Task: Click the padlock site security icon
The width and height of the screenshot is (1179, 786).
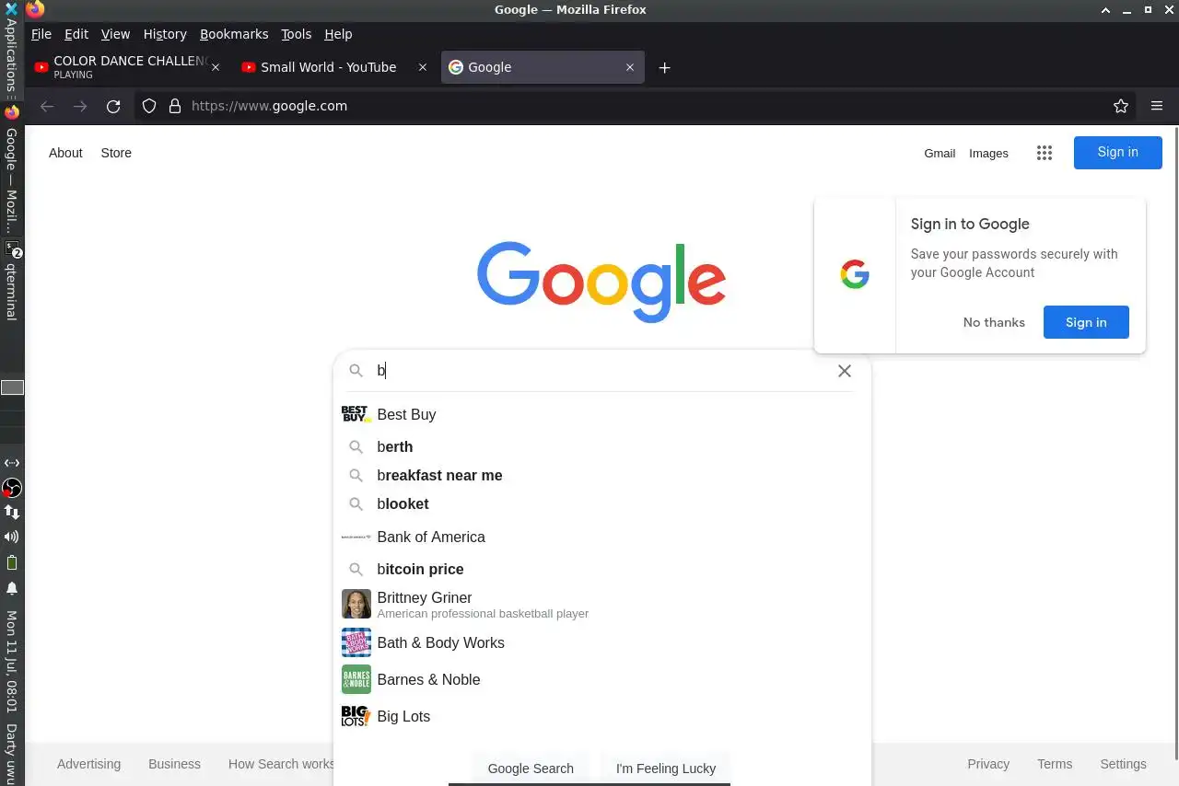Action: [x=175, y=106]
